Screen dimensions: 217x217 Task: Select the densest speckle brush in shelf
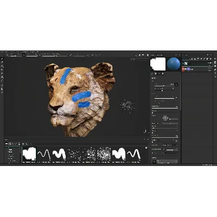pos(104,154)
